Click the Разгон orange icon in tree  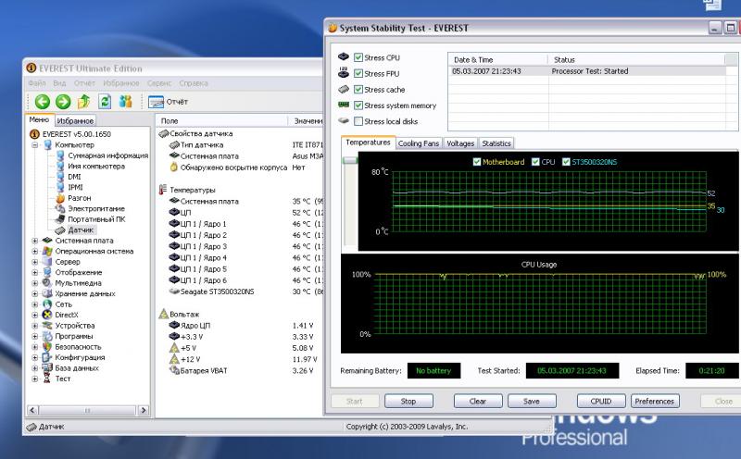click(60, 198)
